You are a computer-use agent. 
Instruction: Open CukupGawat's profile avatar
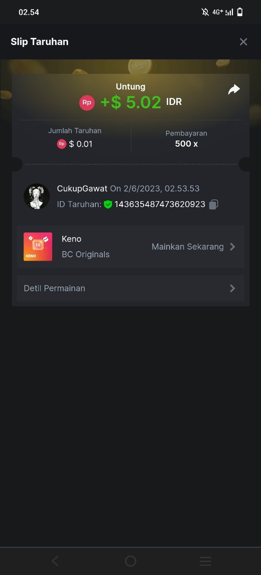click(37, 196)
